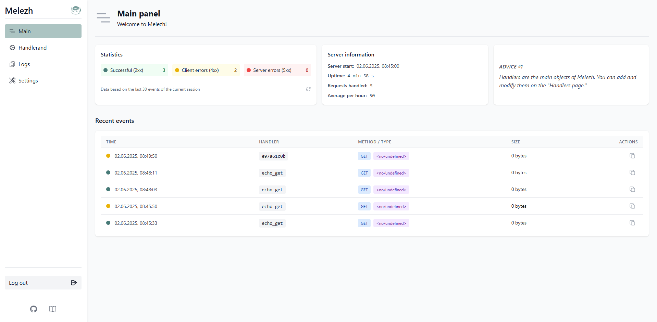Click the echo_get handler in the 08:48:11 row
The height and width of the screenshot is (322, 657).
272,173
